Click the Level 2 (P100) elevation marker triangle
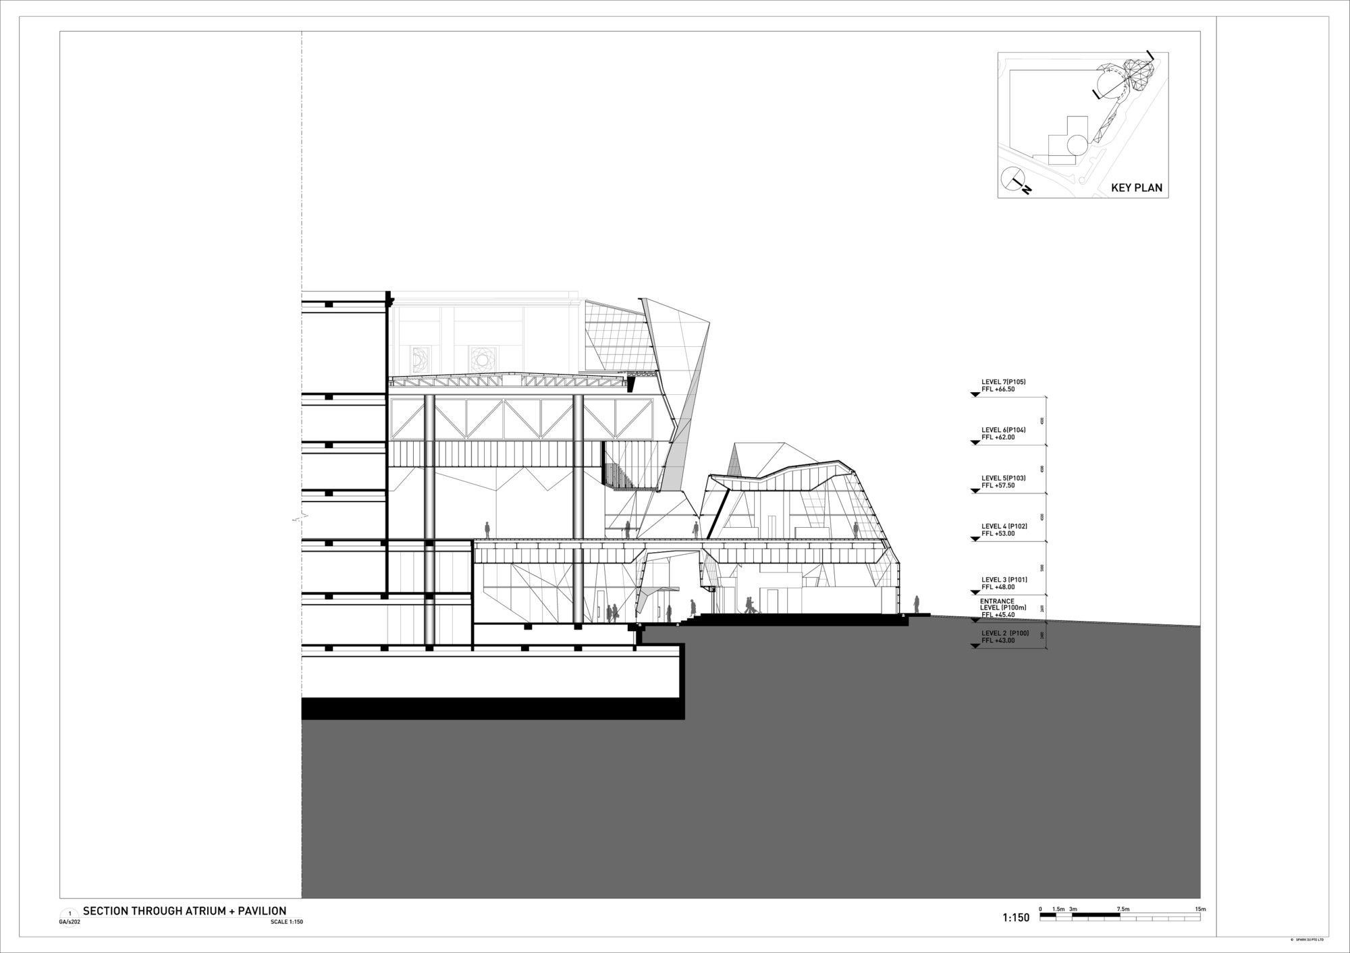 tap(975, 646)
